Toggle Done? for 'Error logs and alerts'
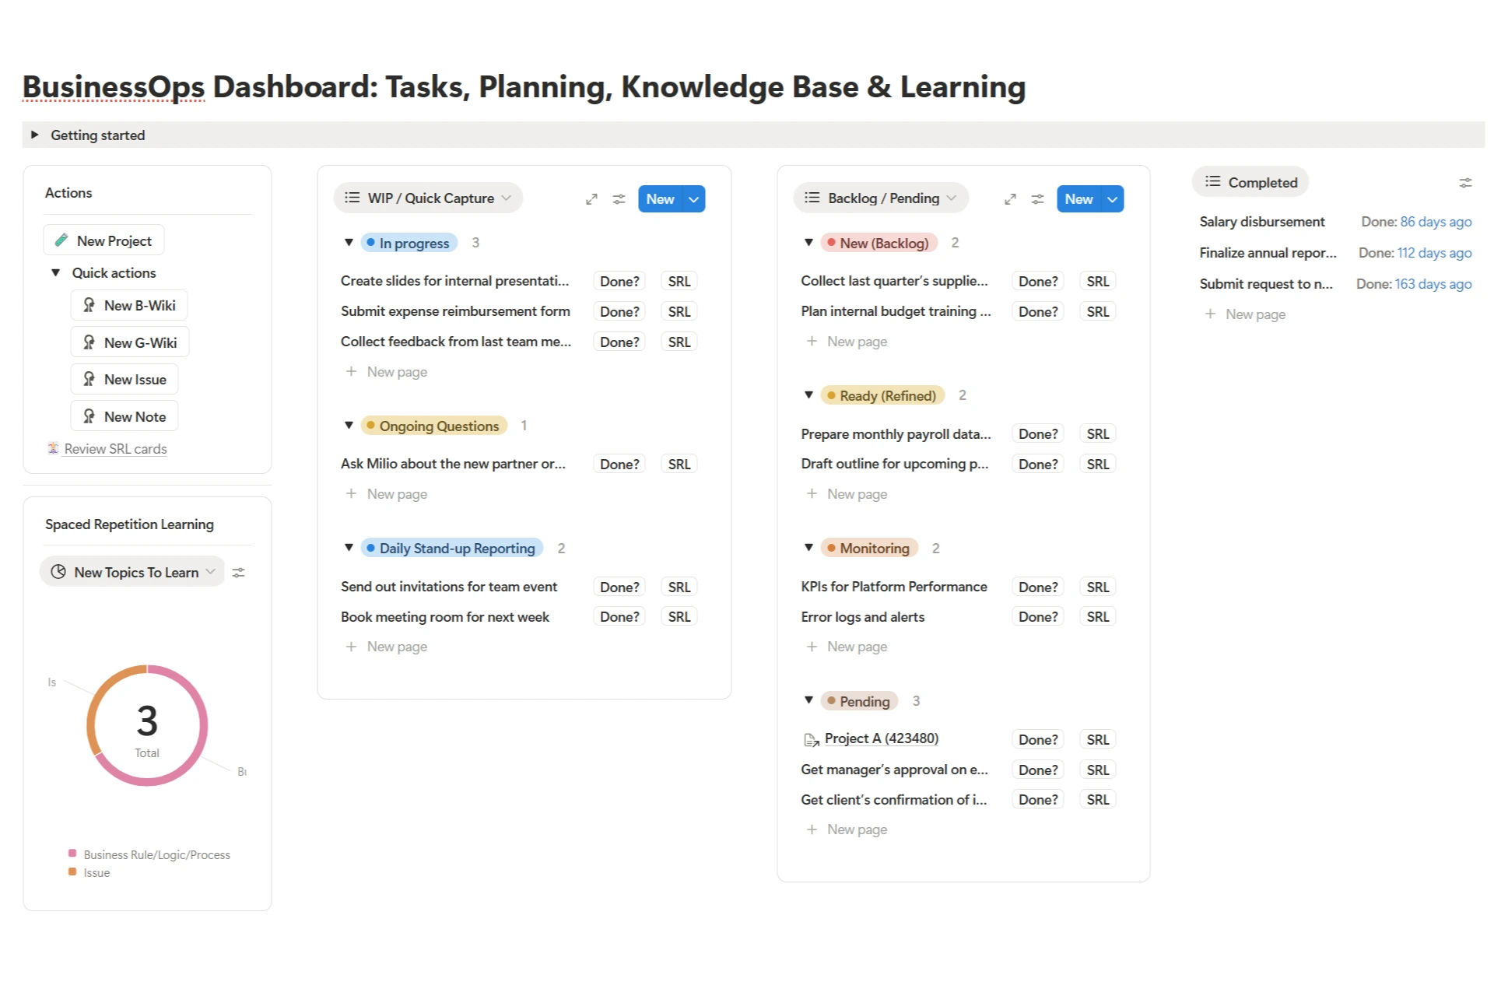This screenshot has height=996, width=1494. point(1038,617)
